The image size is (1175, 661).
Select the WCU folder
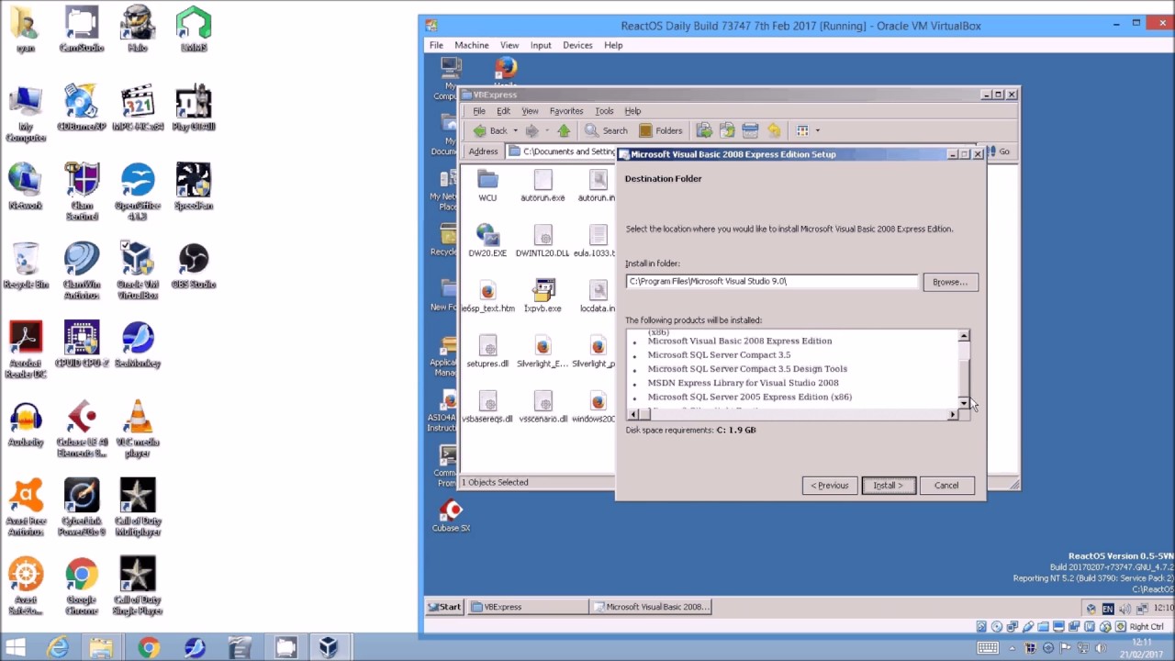487,186
